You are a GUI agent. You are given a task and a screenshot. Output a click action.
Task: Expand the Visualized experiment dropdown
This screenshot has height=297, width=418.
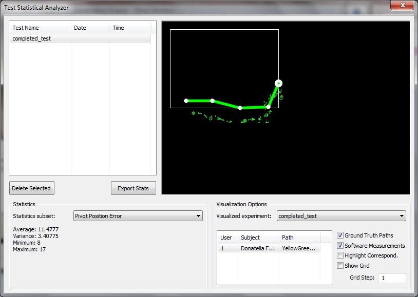[x=341, y=216]
